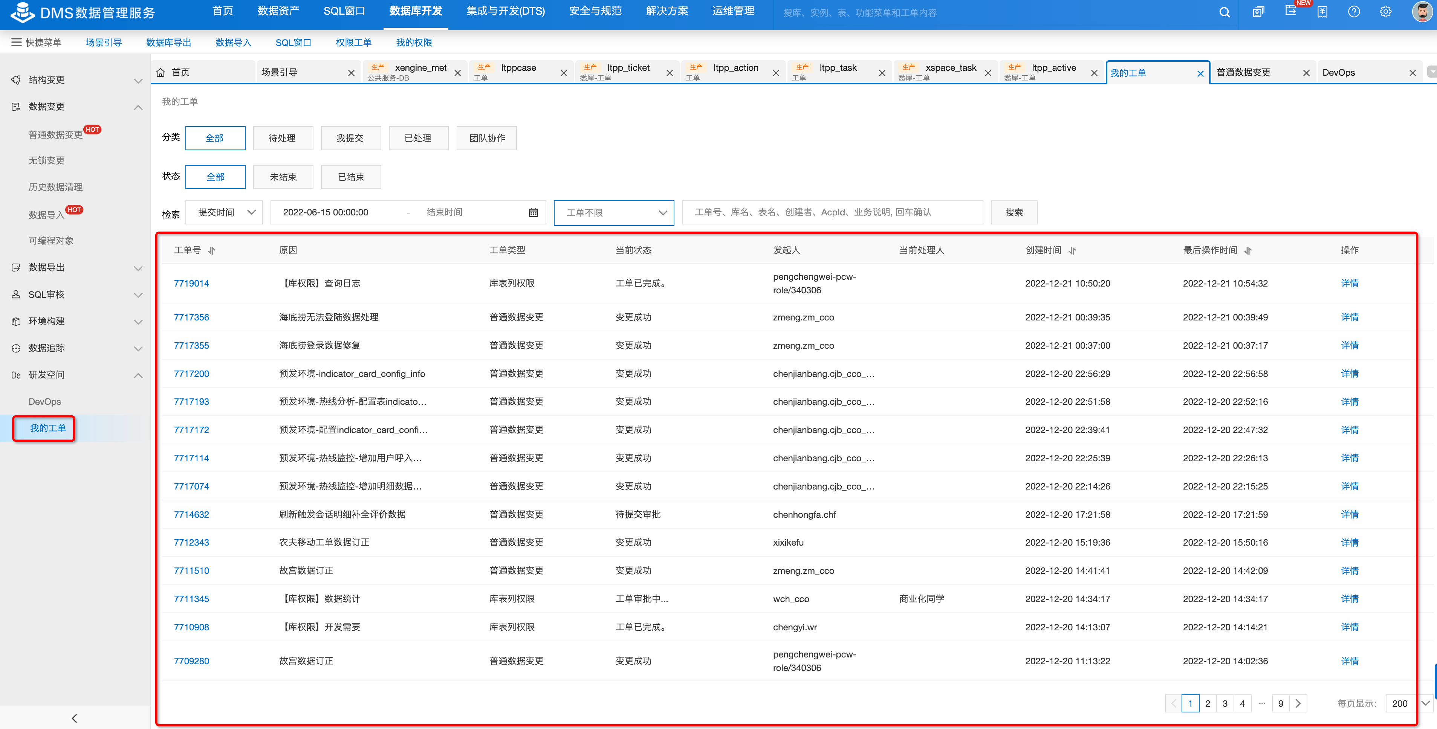Select 全部 status filter

coord(215,177)
